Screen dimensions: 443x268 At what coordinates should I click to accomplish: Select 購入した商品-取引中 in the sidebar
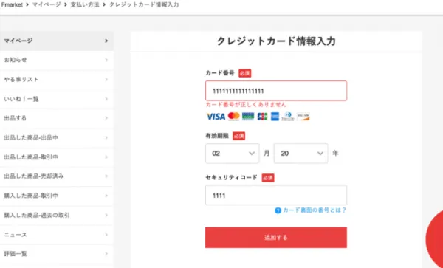(57, 196)
